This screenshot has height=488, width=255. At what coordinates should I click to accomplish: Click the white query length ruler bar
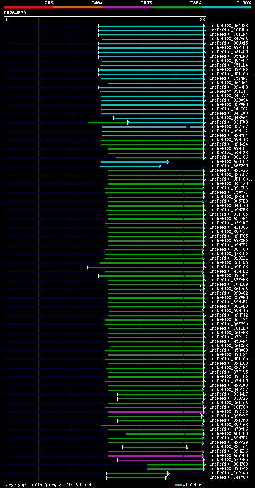tap(105, 16)
